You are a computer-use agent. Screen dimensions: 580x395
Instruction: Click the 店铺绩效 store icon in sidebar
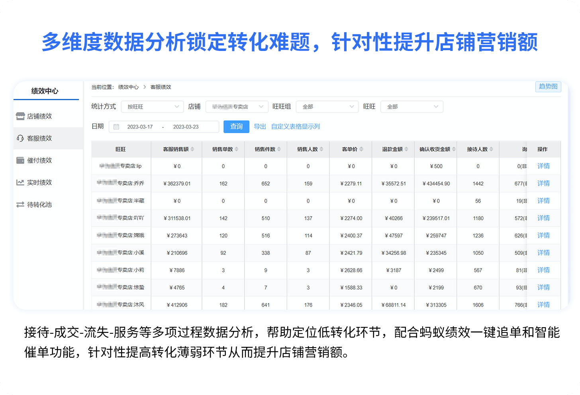tap(20, 116)
